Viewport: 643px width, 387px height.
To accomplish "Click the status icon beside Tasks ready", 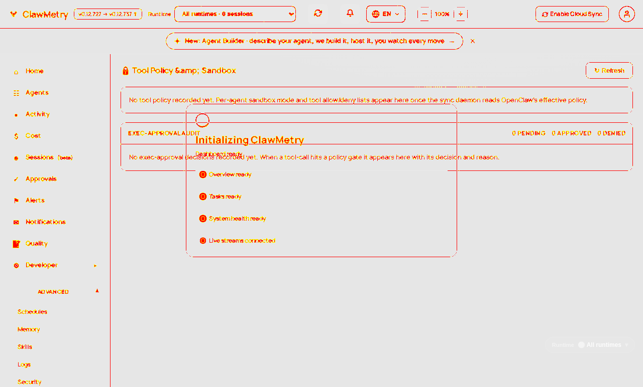I will (203, 197).
